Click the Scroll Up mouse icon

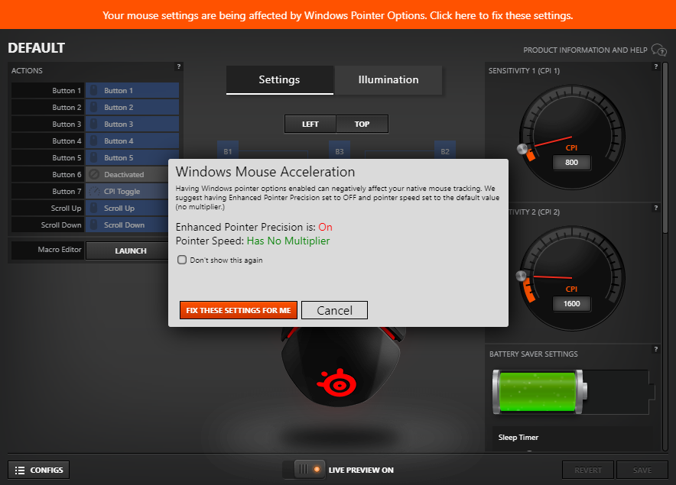pyautogui.click(x=93, y=208)
